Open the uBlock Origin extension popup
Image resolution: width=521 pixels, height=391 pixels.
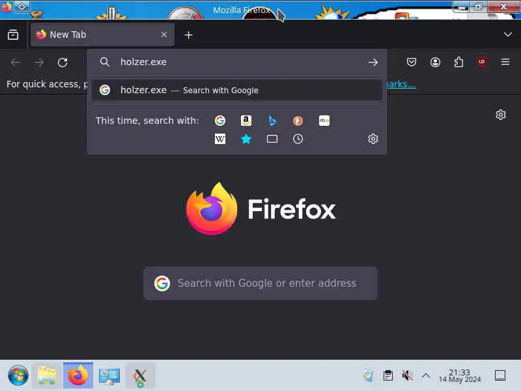tap(482, 62)
